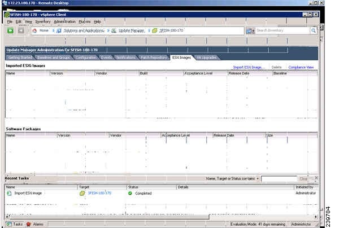339x228 pixels.
Task: Open the Edit menu
Action: 19,21
